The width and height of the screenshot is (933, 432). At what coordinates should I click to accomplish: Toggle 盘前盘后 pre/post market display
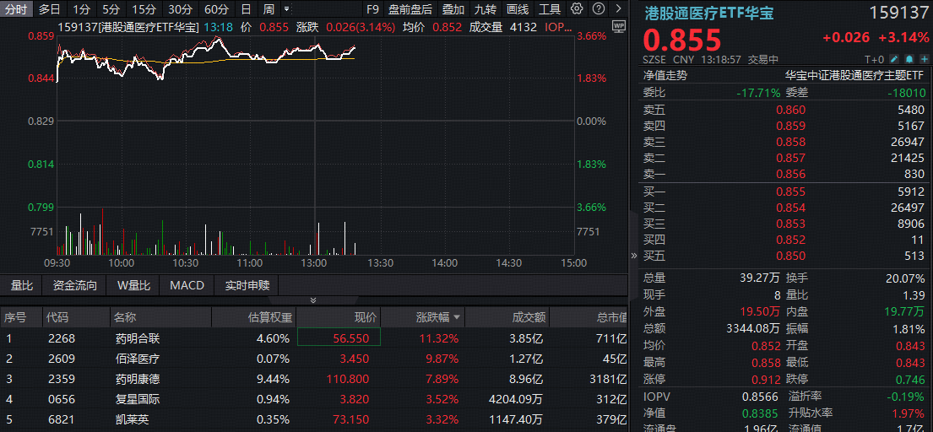tap(410, 9)
